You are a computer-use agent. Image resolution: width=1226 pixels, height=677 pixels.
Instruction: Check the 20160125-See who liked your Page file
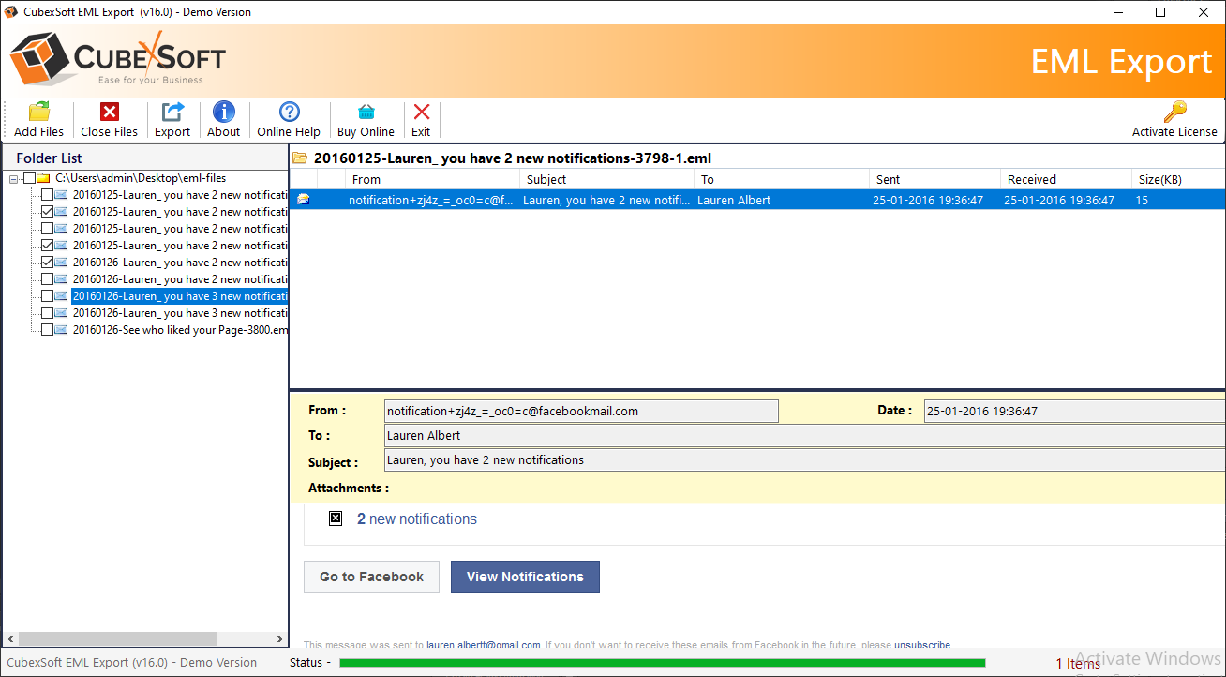(47, 329)
